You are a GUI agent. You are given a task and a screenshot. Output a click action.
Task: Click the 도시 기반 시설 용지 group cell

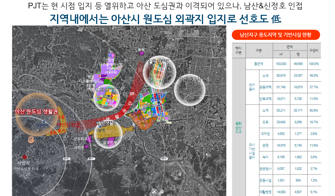(252, 151)
